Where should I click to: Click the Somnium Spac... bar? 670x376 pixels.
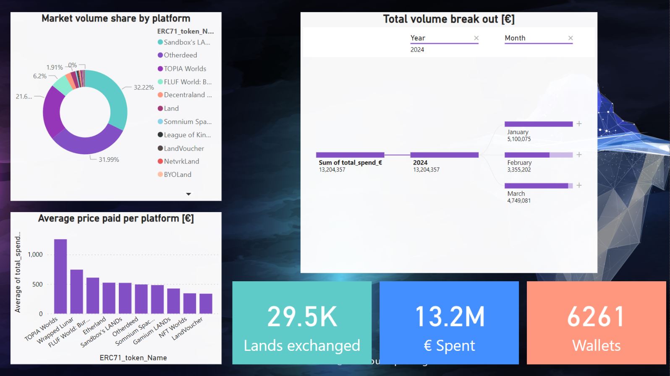[x=157, y=299]
